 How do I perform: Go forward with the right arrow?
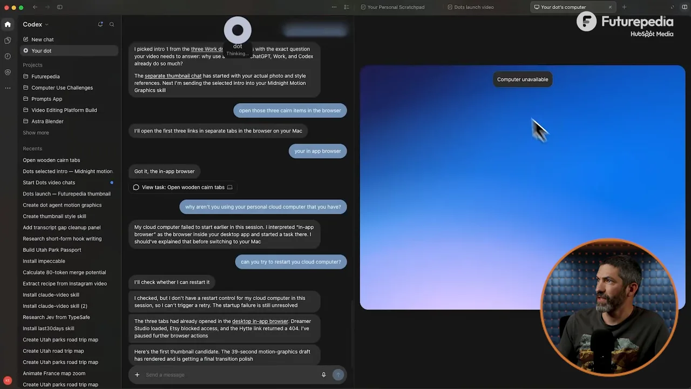point(46,7)
